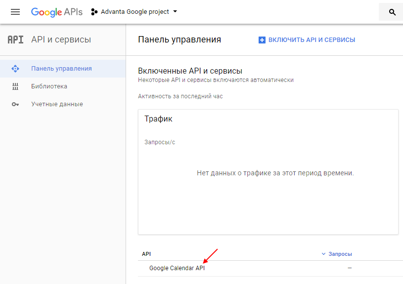Click the API monogram icon in sidebar header

pyautogui.click(x=15, y=40)
